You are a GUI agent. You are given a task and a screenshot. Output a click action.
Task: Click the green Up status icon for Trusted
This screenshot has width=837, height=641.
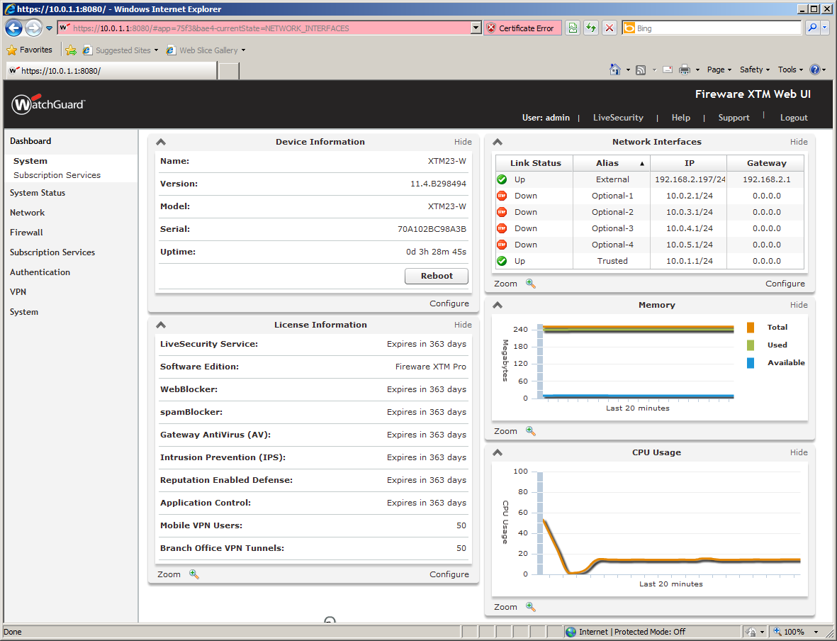[502, 261]
